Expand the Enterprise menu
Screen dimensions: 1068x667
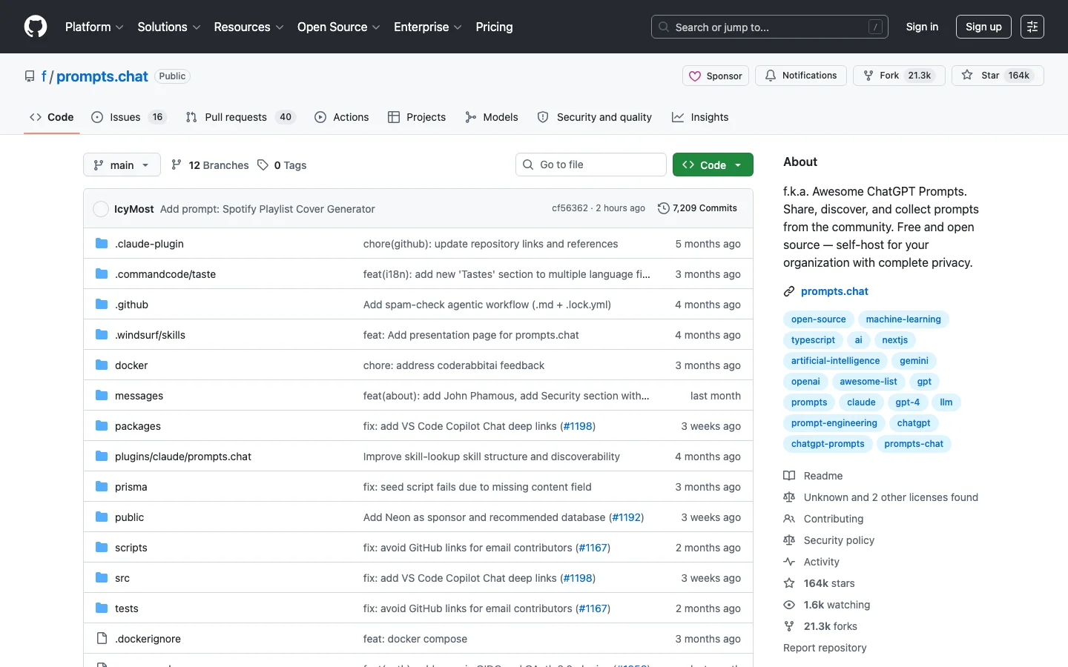point(428,27)
